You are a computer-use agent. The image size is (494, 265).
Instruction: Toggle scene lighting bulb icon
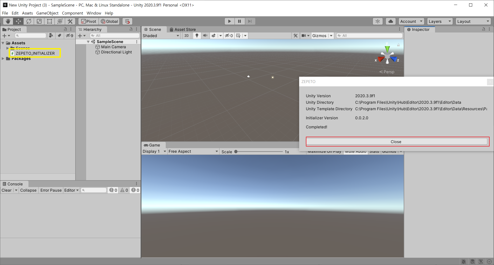coord(197,36)
